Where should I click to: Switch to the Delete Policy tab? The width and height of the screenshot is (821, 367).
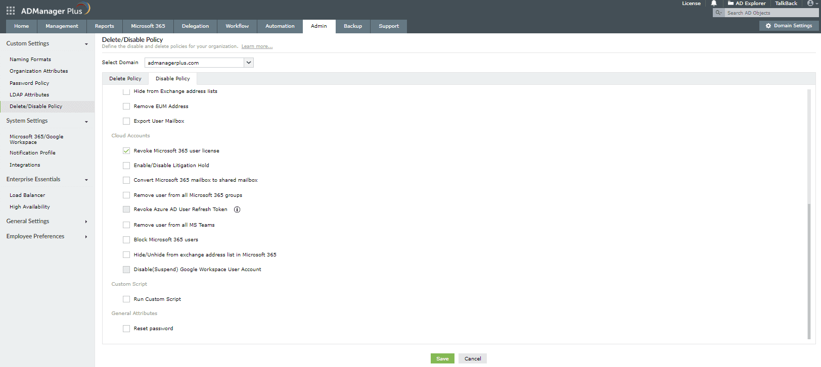point(125,79)
